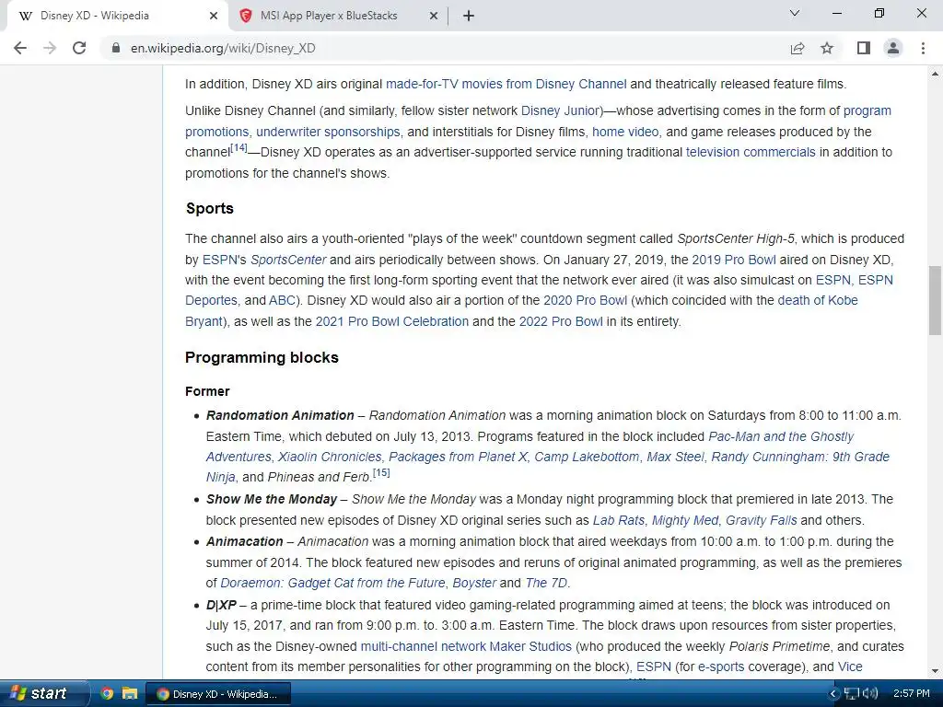943x707 pixels.
Task: Open the ESPN Deportes link
Action: coord(211,300)
